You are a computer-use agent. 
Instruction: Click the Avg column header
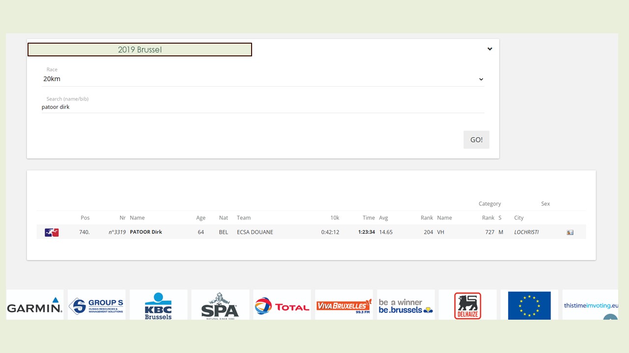(384, 218)
